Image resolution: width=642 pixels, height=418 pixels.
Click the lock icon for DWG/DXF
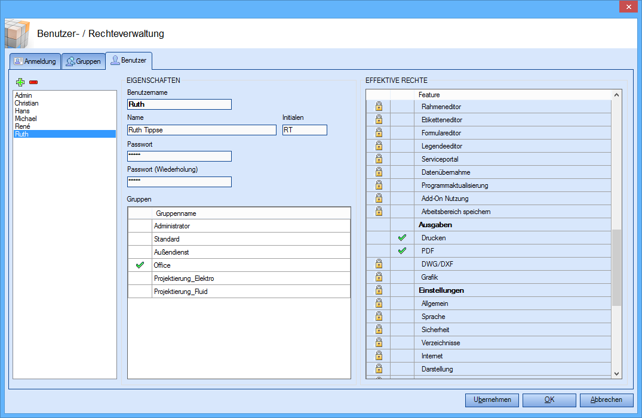(378, 264)
